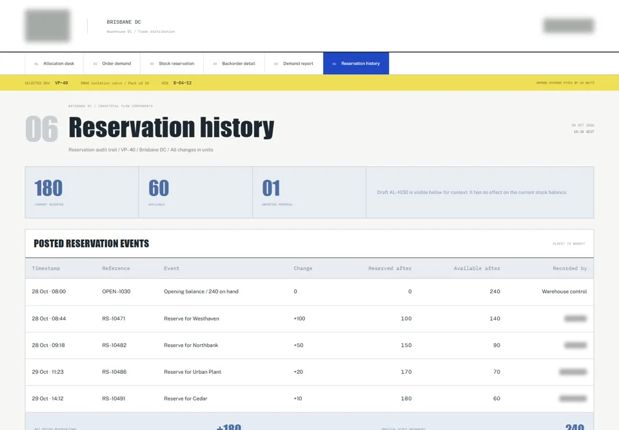This screenshot has width=619, height=430.
Task: Click the Available after column header
Action: point(477,268)
